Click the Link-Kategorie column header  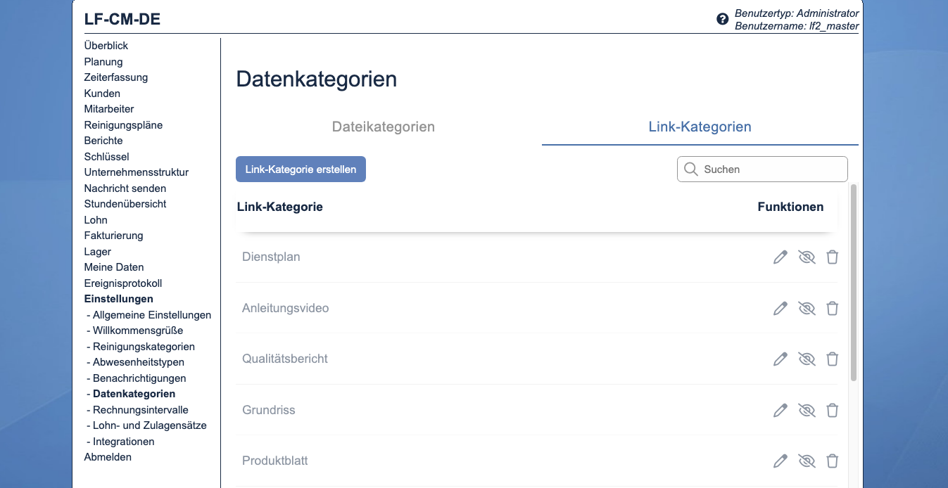point(280,207)
